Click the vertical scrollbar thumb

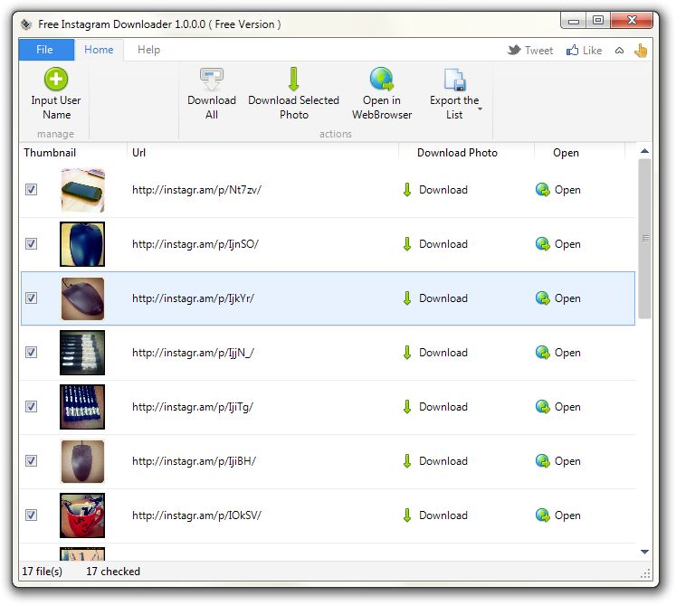pos(644,239)
